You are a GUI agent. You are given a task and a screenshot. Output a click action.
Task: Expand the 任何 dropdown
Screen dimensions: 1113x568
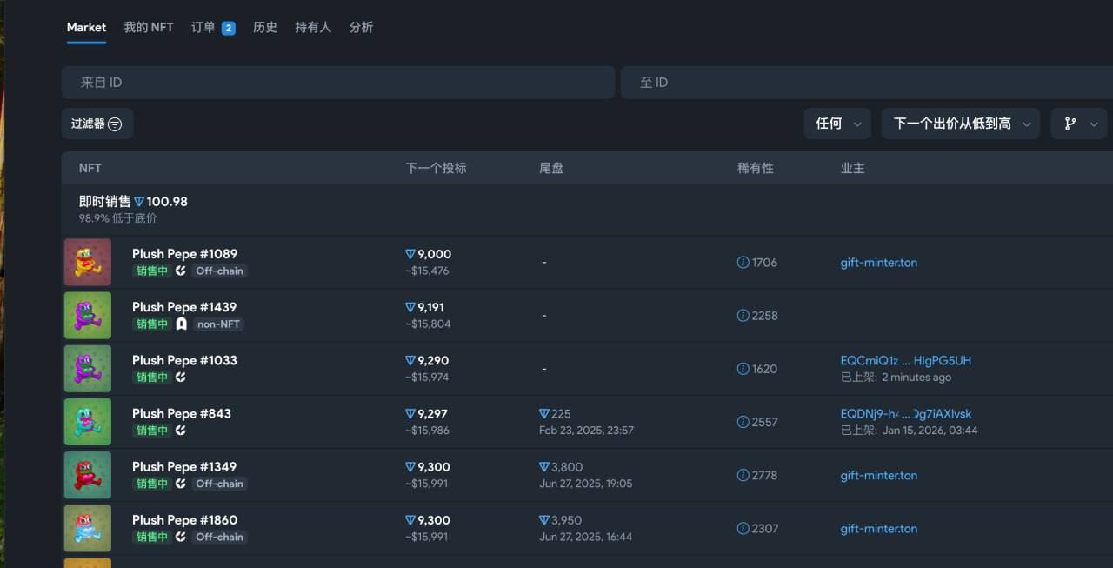[837, 124]
